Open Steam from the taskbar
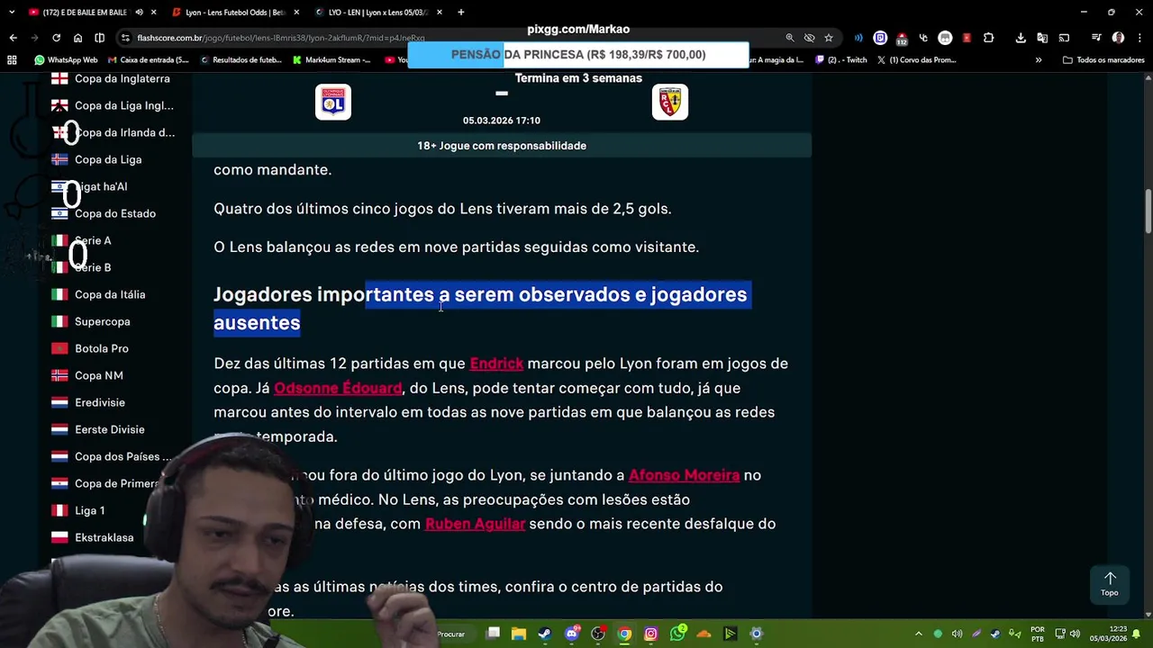Viewport: 1153px width, 648px height. [545, 634]
